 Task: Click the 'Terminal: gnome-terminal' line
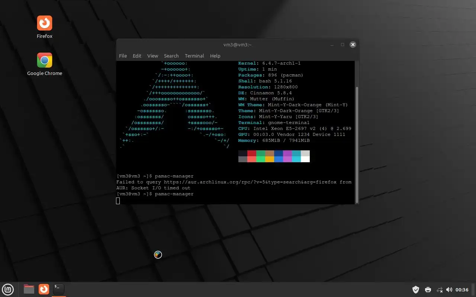pos(274,123)
